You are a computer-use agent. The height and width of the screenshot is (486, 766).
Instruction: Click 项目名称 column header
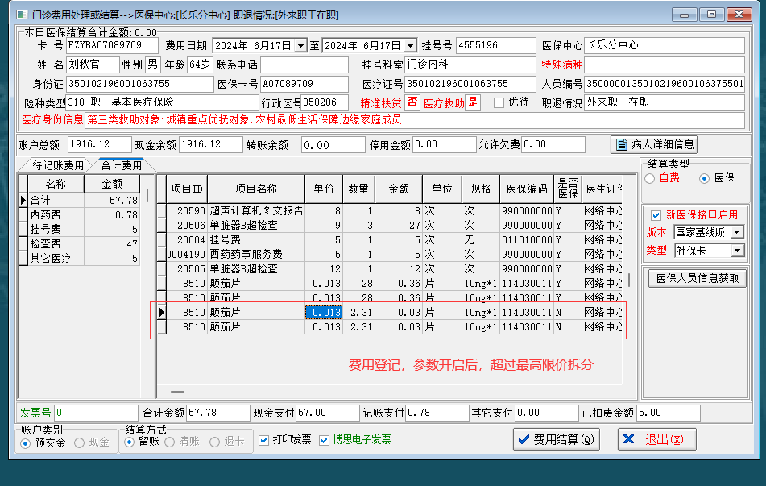click(256, 189)
